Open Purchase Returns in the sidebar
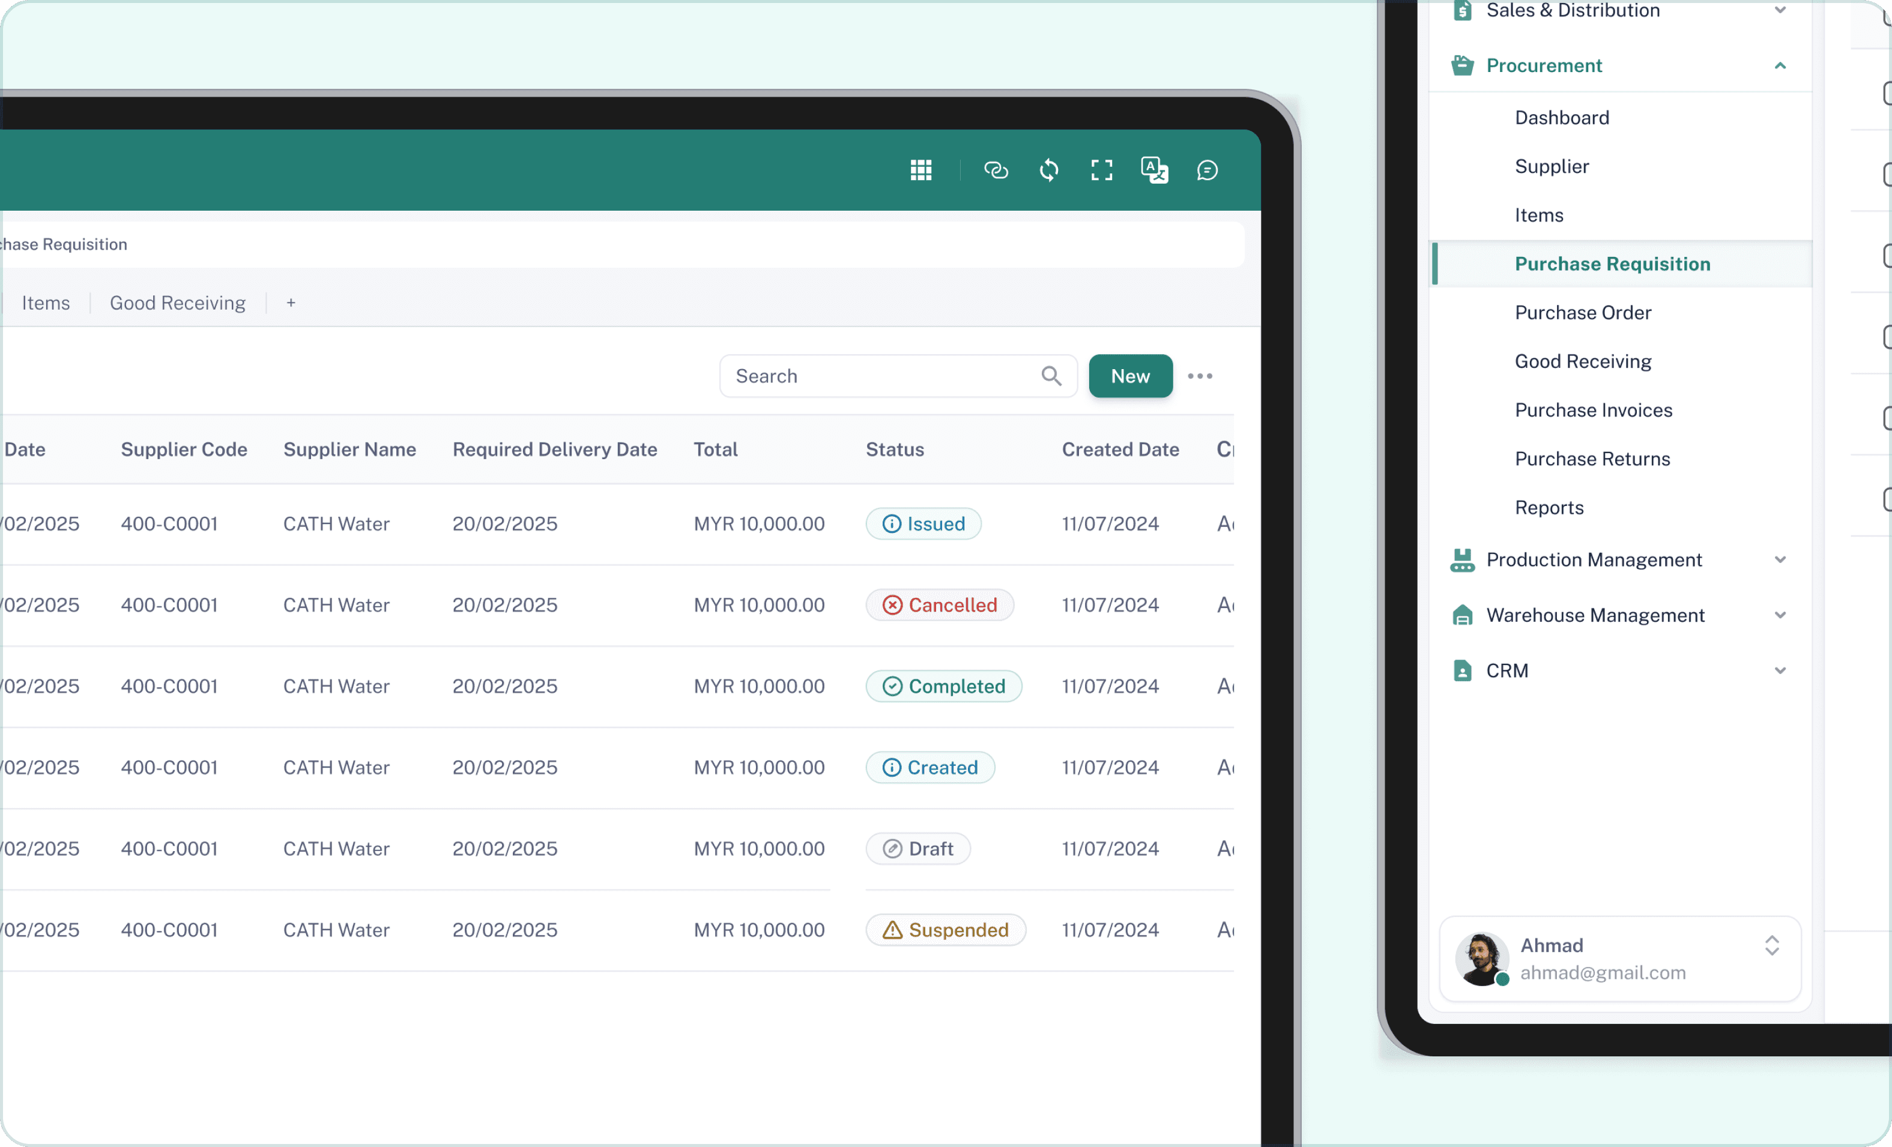The height and width of the screenshot is (1147, 1892). click(1592, 459)
